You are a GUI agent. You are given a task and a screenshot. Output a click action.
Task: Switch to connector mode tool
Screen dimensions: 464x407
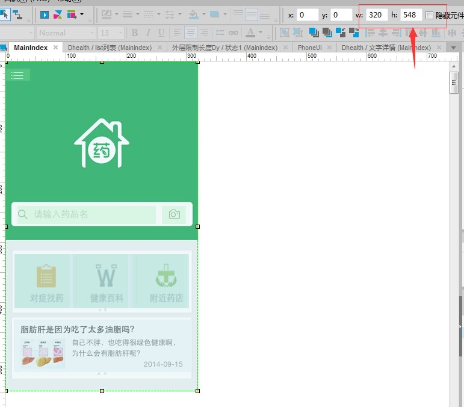[17, 15]
